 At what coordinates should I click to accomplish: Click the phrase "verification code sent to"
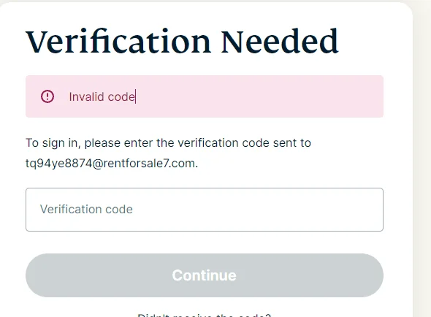245,143
